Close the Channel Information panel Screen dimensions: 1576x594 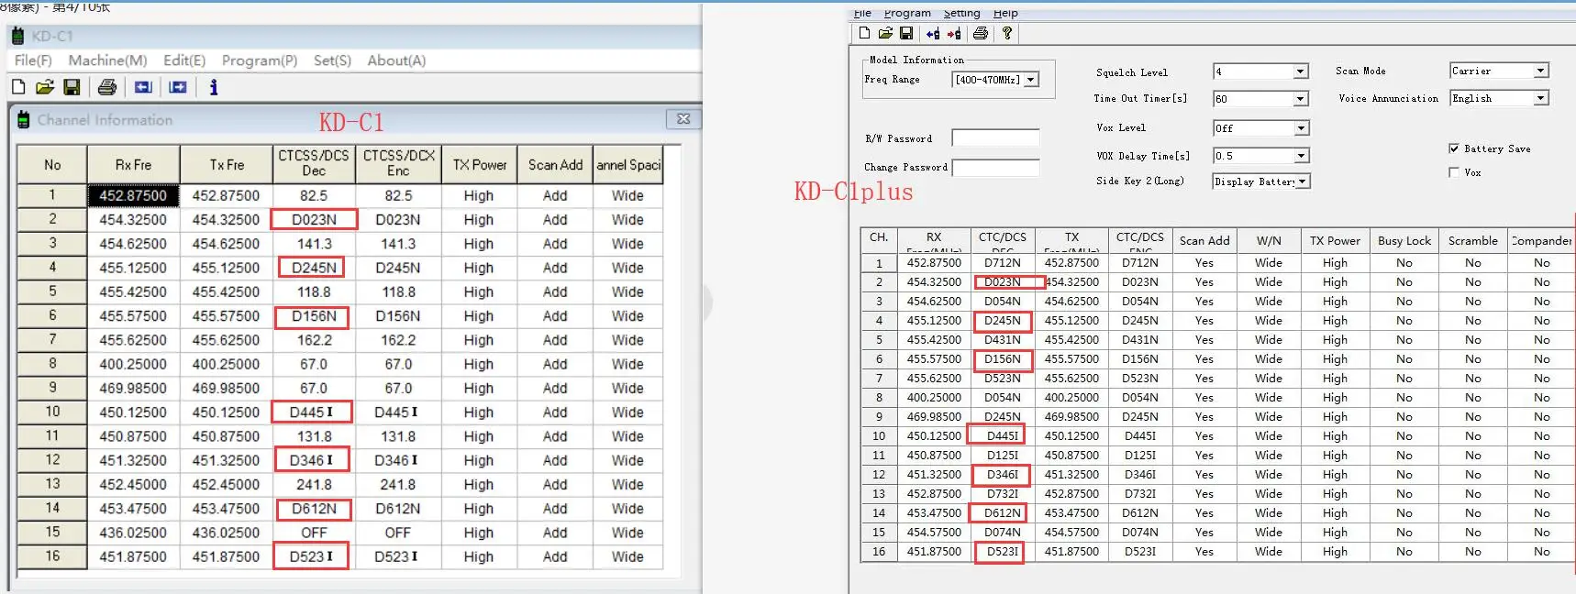point(683,119)
